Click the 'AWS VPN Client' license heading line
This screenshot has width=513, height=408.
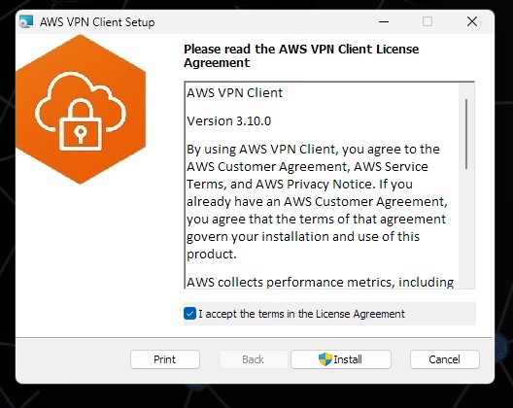pos(234,93)
